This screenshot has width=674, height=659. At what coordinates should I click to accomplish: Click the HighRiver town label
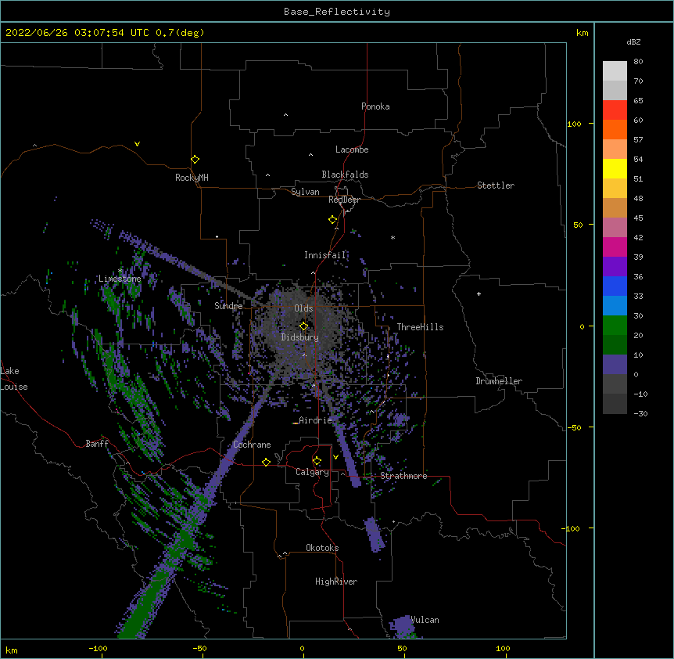point(336,582)
